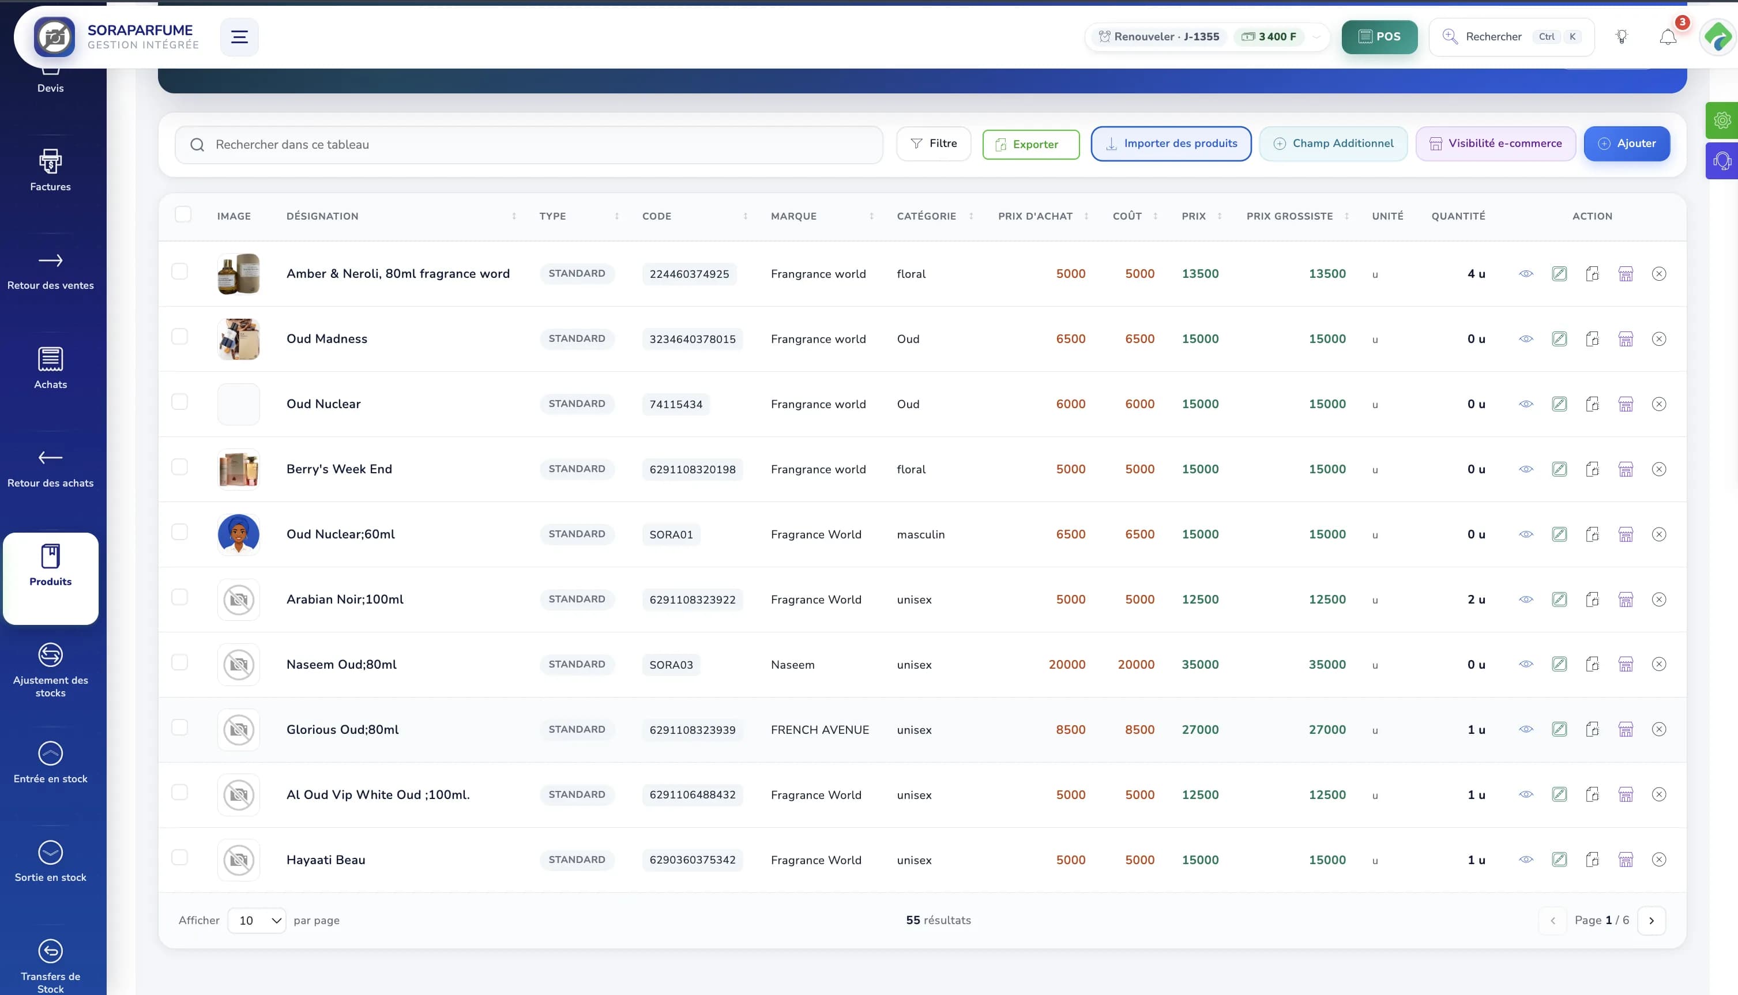Delete the Oud Madness product
This screenshot has height=995, width=1738.
1659,339
